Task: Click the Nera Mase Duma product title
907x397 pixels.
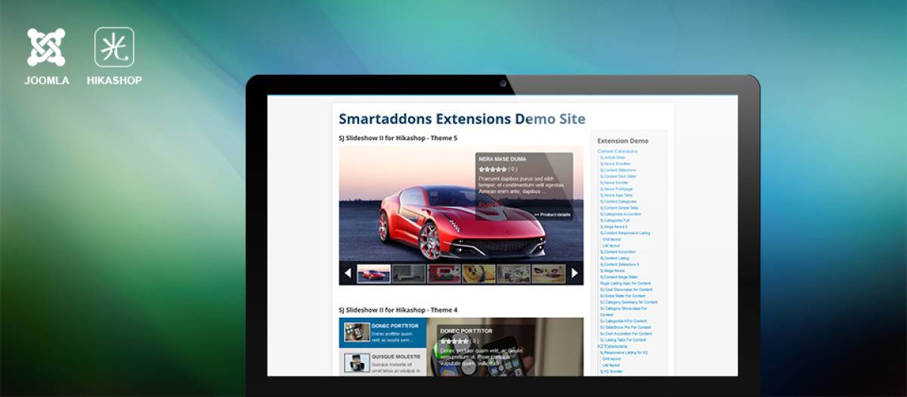Action: (x=502, y=160)
